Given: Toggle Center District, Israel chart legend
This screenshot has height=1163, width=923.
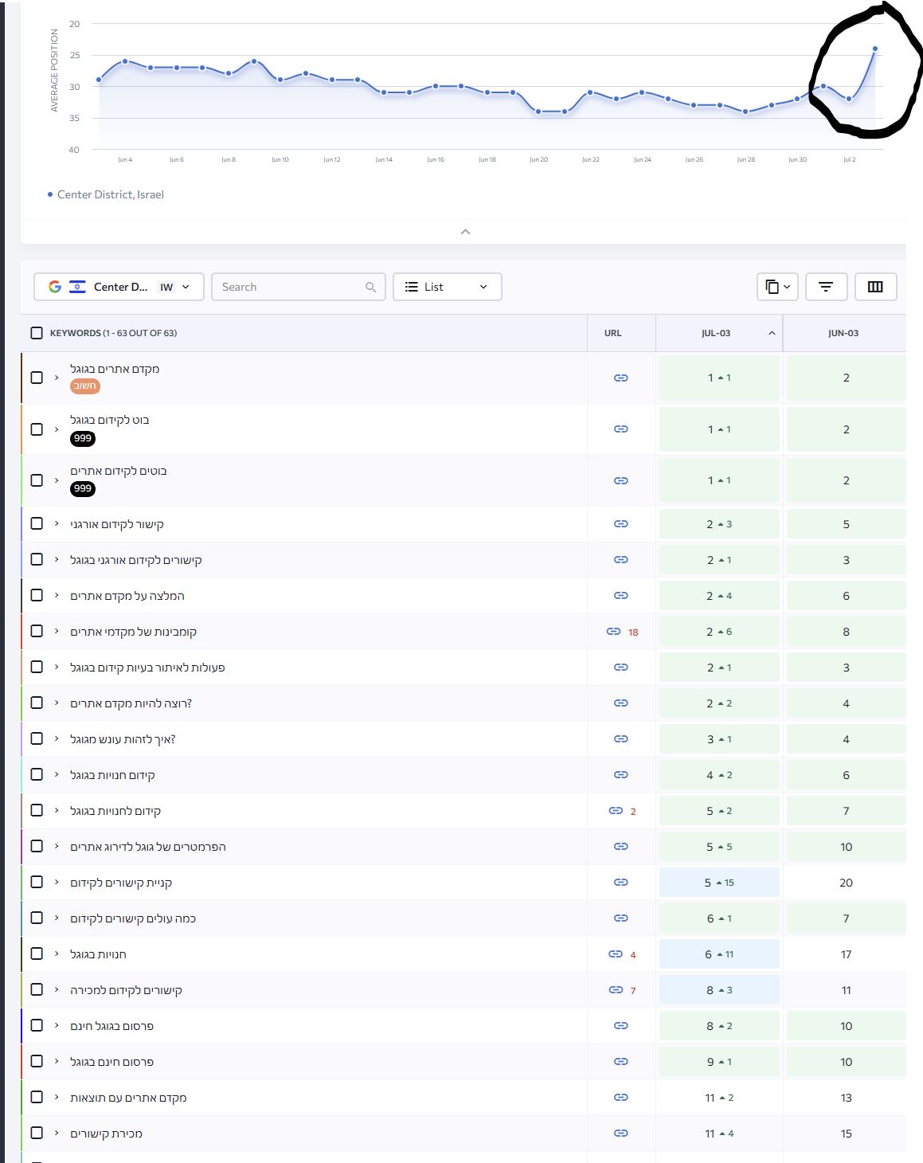Looking at the screenshot, I should click(105, 194).
